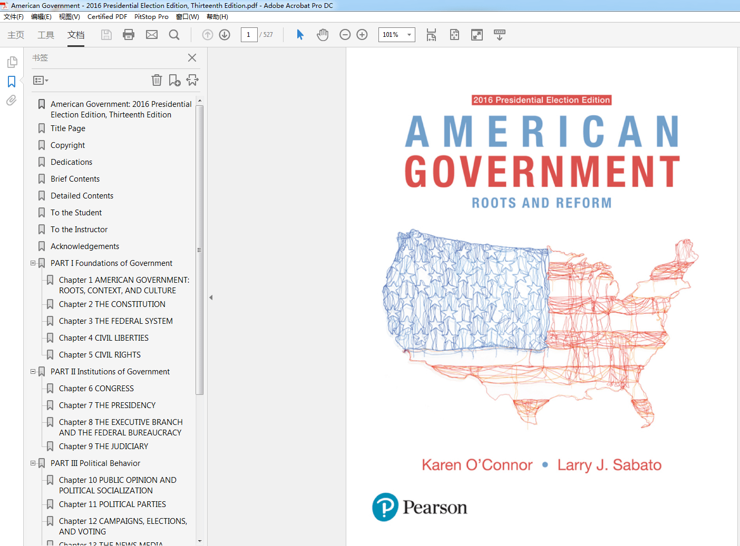
Task: Open the PitStop Pro menu
Action: pos(151,17)
